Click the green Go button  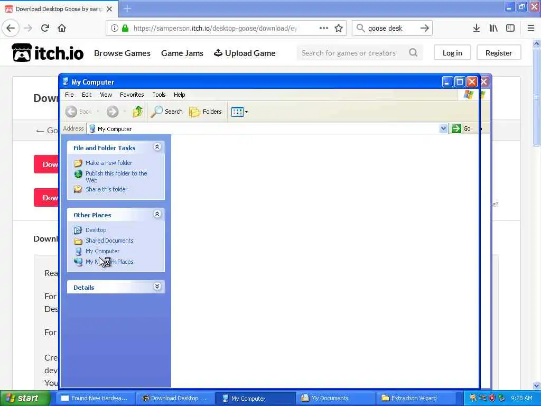click(461, 128)
